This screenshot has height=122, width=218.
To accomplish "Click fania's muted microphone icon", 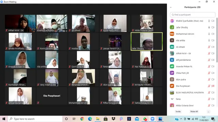I will pyautogui.click(x=209, y=99).
